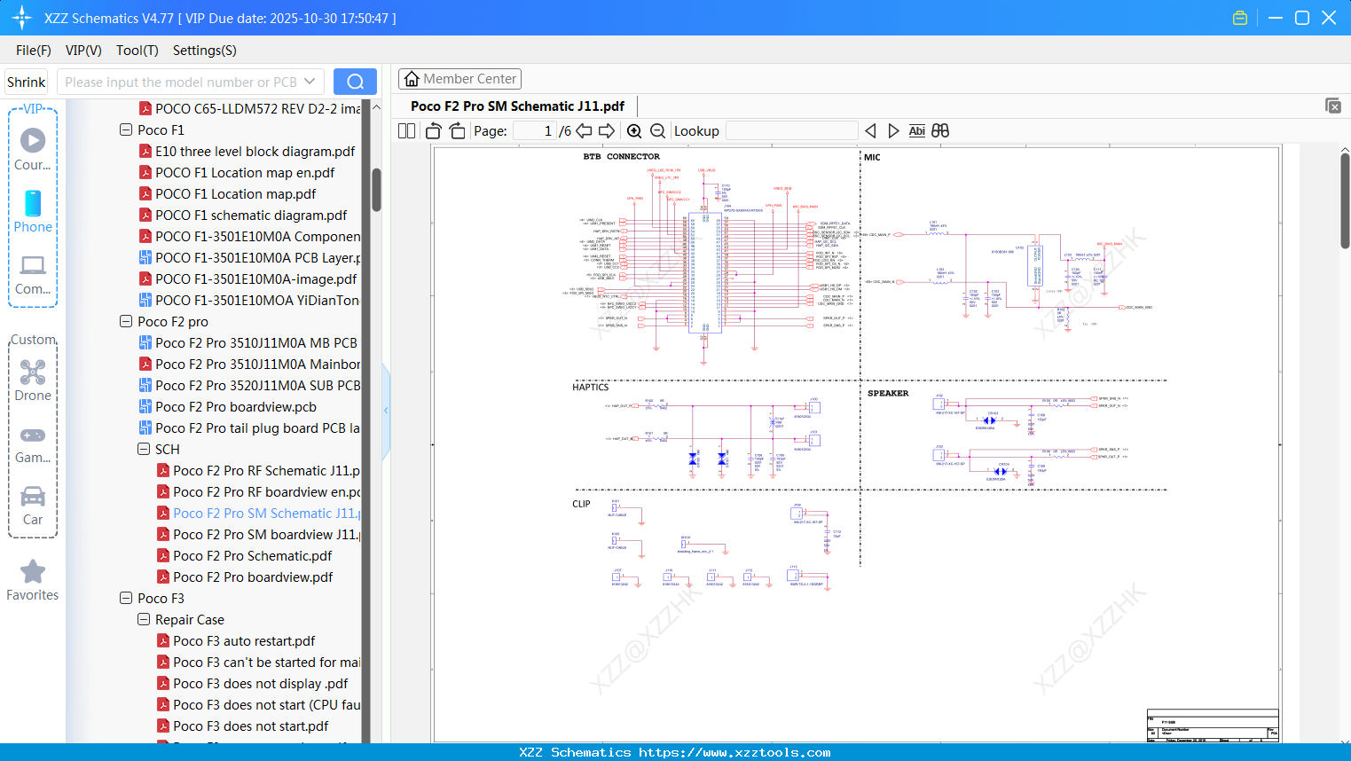Collapse the Poco F1 folder
This screenshot has height=761, width=1351.
(x=126, y=130)
